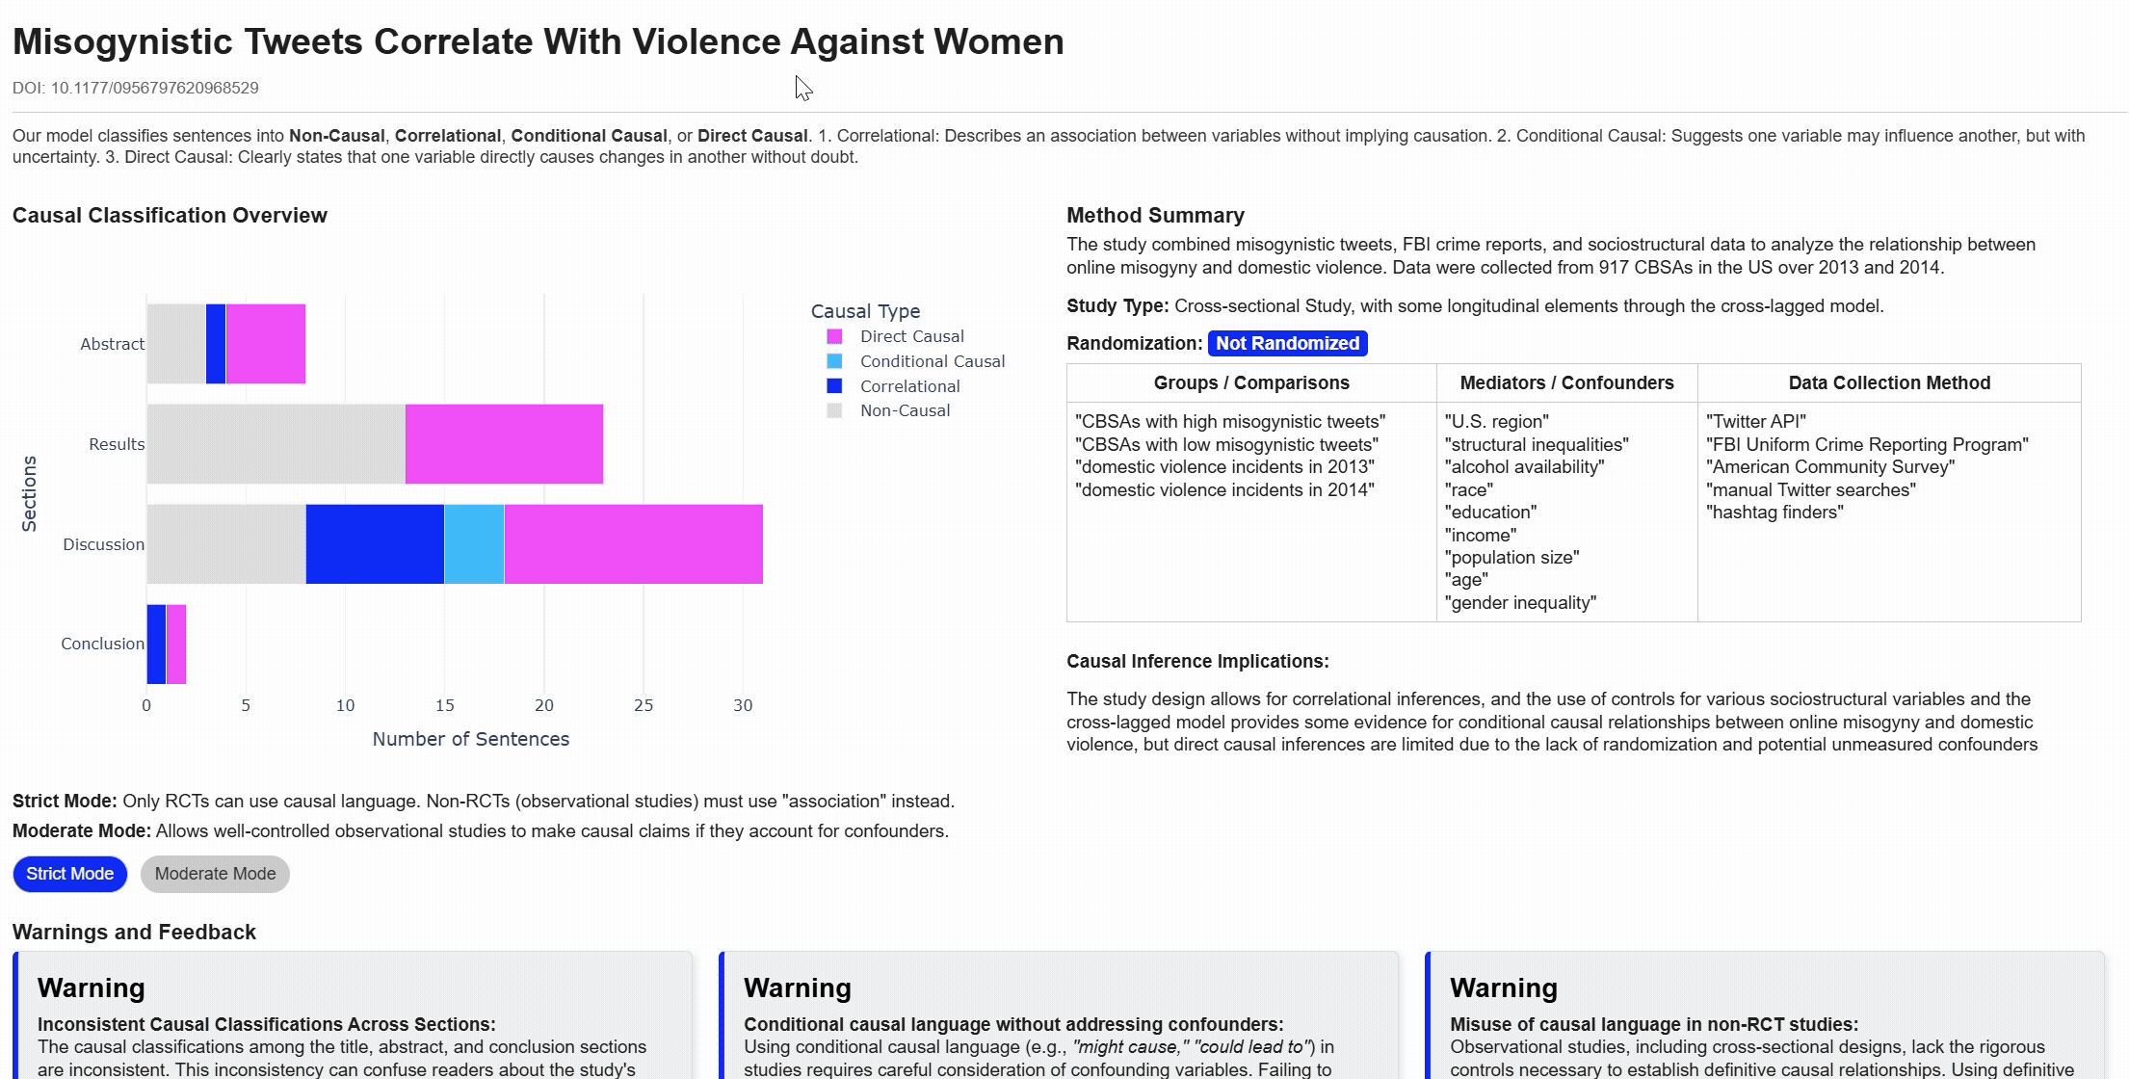This screenshot has height=1079, width=2129.
Task: Click Conclusion Correlational bar segment
Action: pyautogui.click(x=156, y=645)
